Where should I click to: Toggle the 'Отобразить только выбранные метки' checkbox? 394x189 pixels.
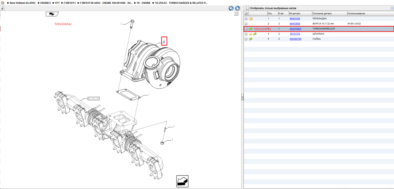pyautogui.click(x=247, y=8)
